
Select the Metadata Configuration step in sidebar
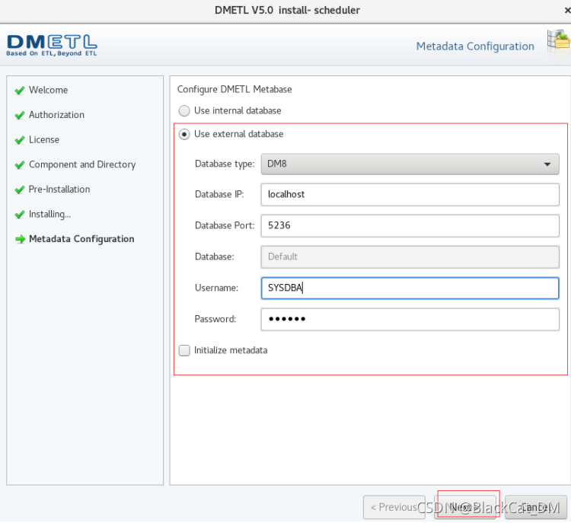pyautogui.click(x=81, y=239)
